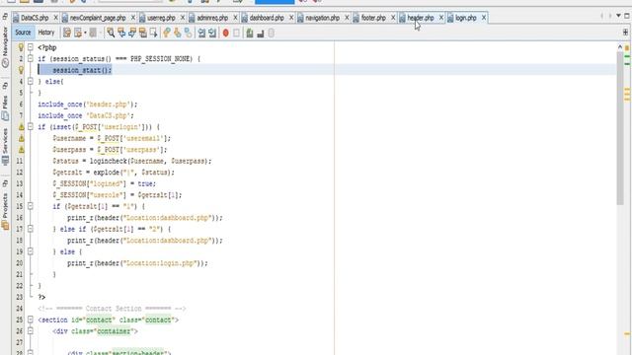
Task: Open the Services side panel
Action: (5, 147)
